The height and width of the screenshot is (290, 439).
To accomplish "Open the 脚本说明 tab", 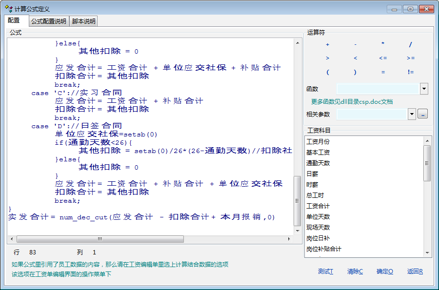I will tap(84, 21).
